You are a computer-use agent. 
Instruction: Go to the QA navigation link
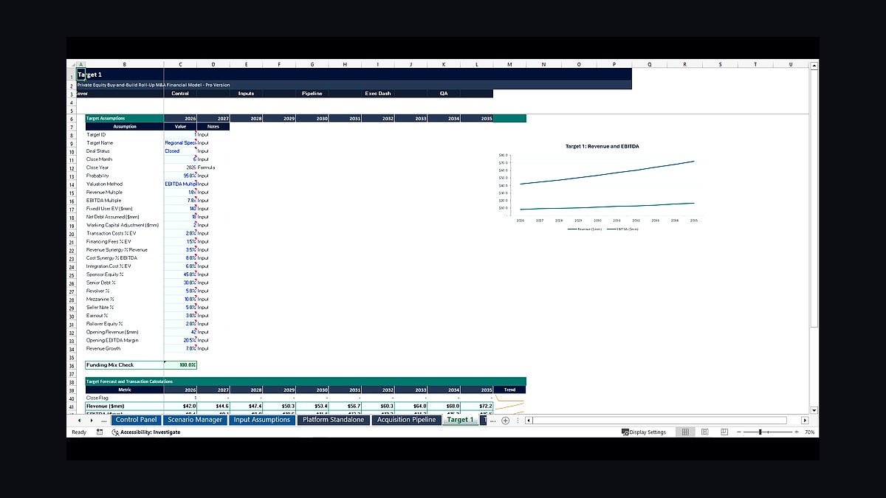point(444,94)
